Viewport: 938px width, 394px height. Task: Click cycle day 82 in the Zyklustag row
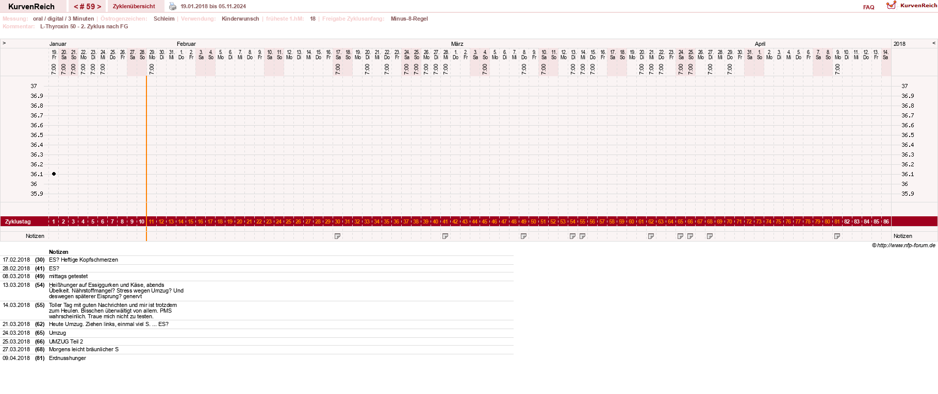tap(847, 221)
